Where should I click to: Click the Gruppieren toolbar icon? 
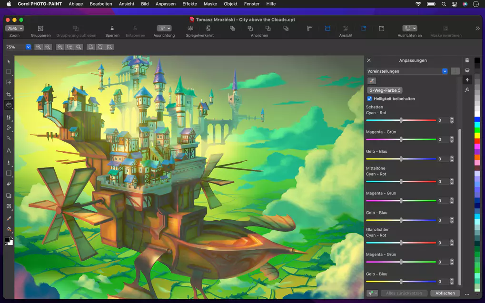click(x=41, y=29)
